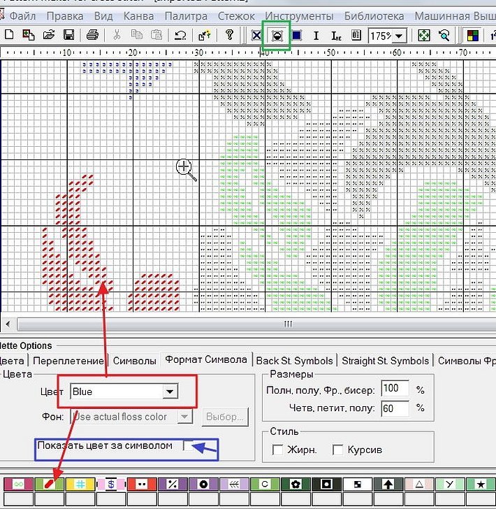Open the Инструменты menu
The image size is (496, 509).
(299, 16)
